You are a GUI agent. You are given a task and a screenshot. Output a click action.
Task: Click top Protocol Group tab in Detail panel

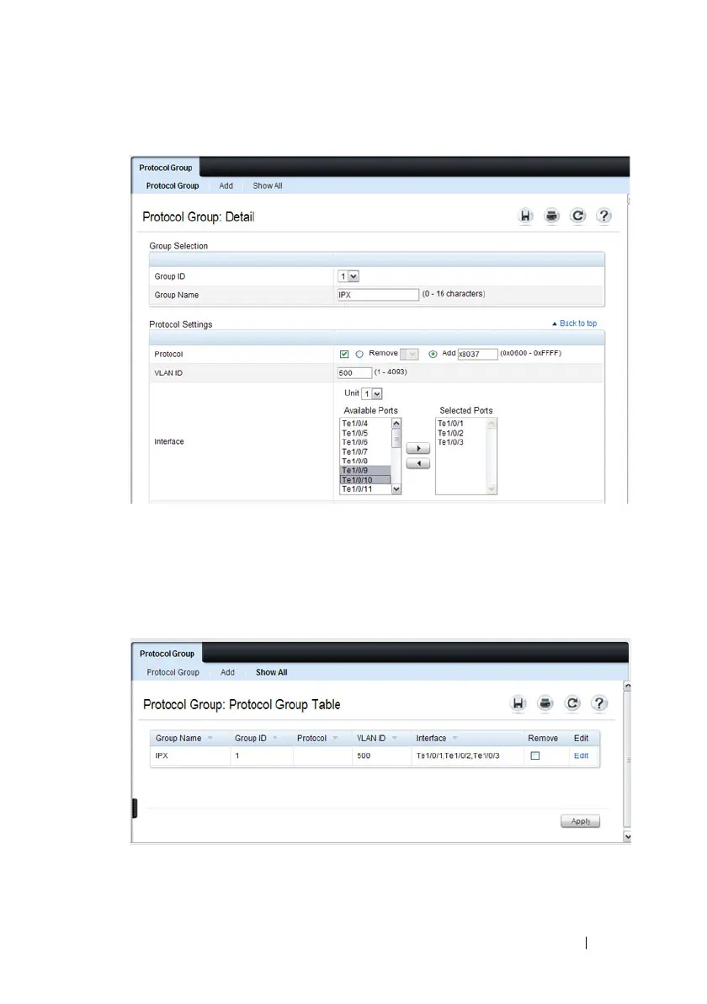pyautogui.click(x=166, y=168)
